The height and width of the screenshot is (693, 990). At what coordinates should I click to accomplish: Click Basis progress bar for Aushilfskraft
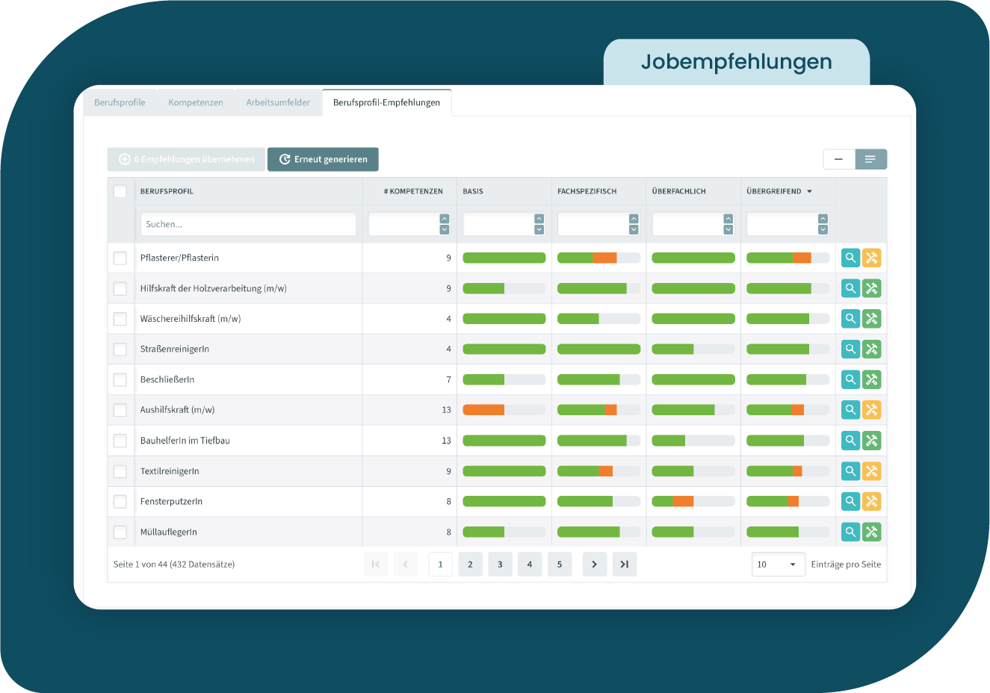pyautogui.click(x=504, y=410)
